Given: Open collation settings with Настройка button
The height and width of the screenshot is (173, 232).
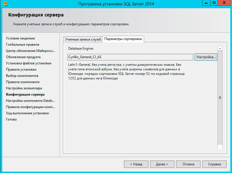Looking at the screenshot, I should (206, 57).
